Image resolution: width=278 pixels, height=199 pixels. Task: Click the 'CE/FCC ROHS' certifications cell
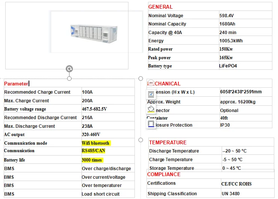236,184
